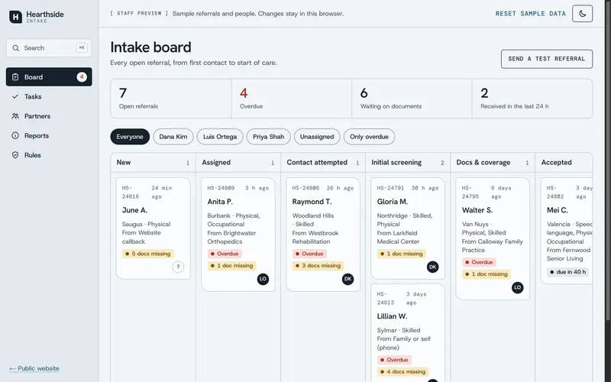Click the Rules shield icon

pos(15,155)
